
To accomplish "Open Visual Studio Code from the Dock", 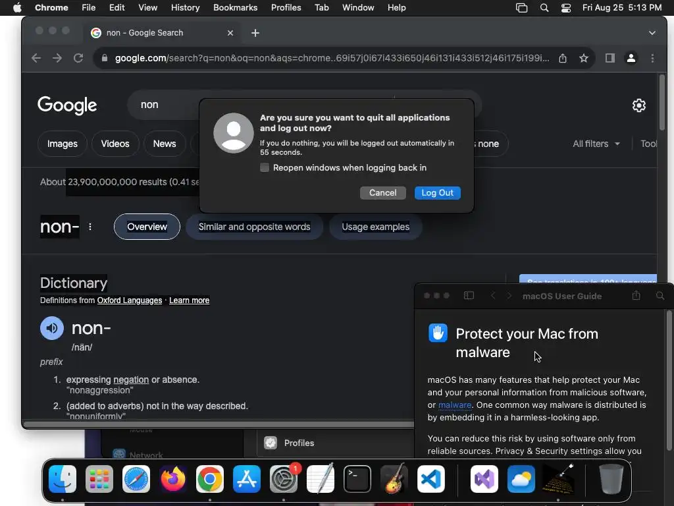I will (431, 479).
